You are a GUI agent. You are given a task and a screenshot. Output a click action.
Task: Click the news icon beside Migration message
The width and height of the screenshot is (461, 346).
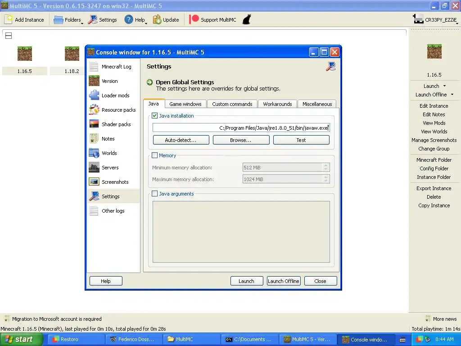click(6, 319)
